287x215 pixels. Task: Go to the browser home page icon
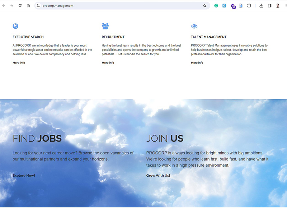[28, 6]
